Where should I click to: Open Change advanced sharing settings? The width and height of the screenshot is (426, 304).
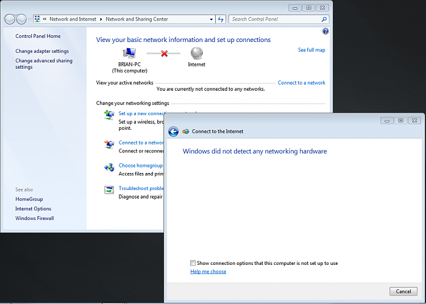[x=44, y=64]
